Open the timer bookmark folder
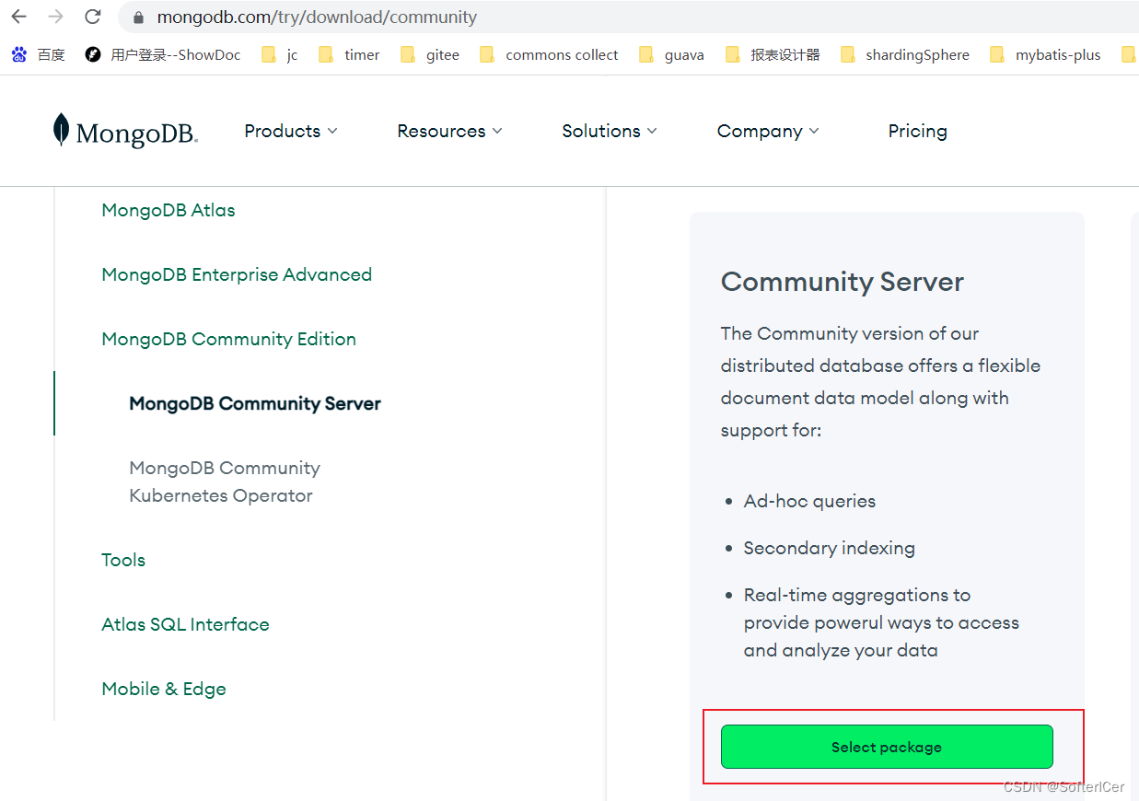Image resolution: width=1139 pixels, height=801 pixels. click(349, 55)
